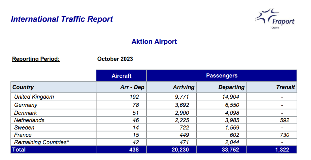The height and width of the screenshot is (160, 311).
Task: Select the International Traffic Report title
Action: click(62, 19)
